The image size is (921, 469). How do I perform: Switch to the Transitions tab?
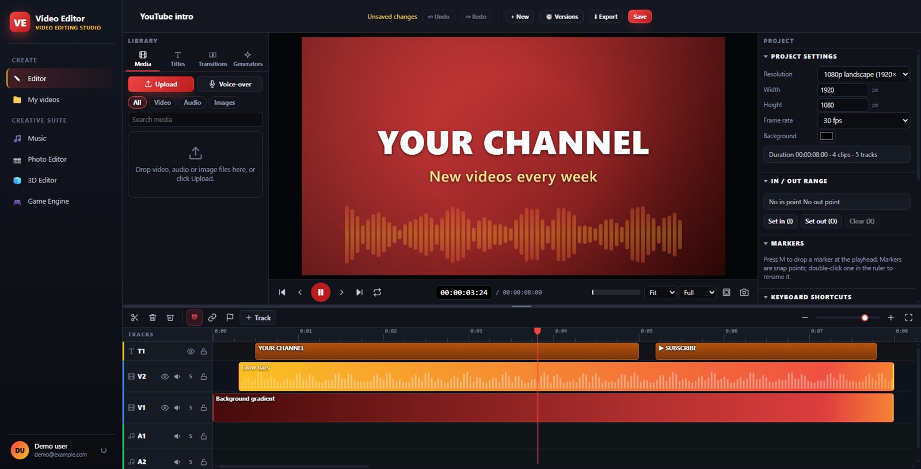(x=213, y=59)
